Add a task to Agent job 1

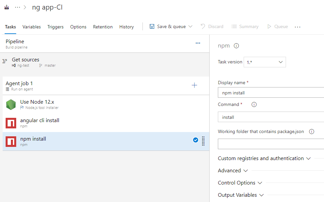pyautogui.click(x=194, y=85)
